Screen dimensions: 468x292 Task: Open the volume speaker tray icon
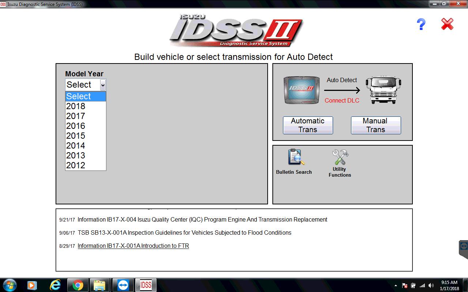[x=431, y=285]
